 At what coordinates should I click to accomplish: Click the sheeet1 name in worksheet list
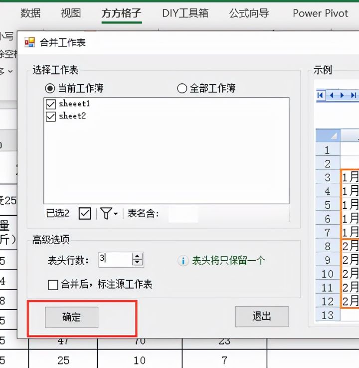(x=74, y=103)
